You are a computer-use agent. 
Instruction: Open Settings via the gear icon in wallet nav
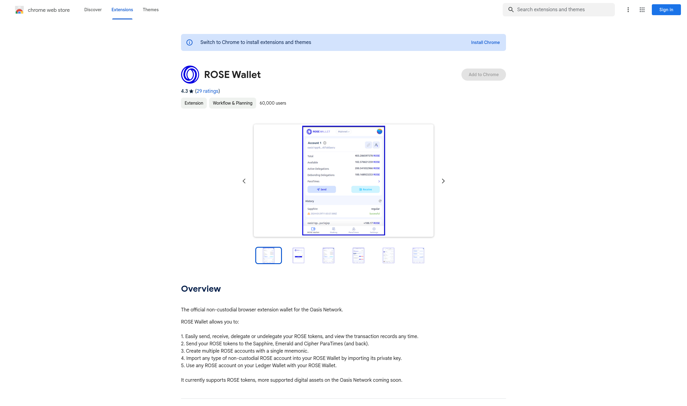click(x=374, y=229)
